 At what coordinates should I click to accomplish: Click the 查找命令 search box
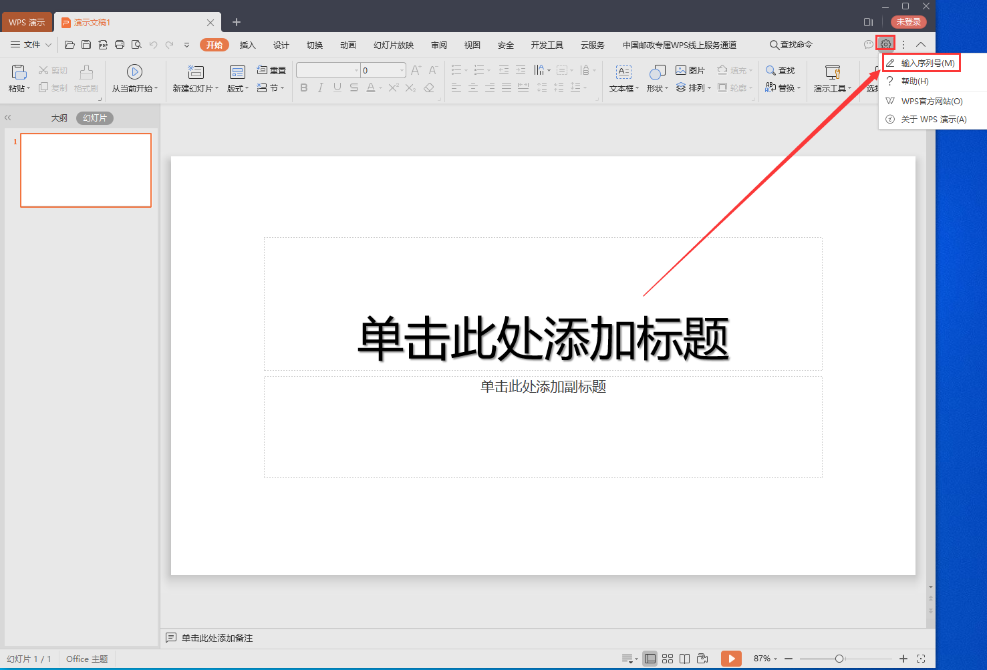click(791, 45)
